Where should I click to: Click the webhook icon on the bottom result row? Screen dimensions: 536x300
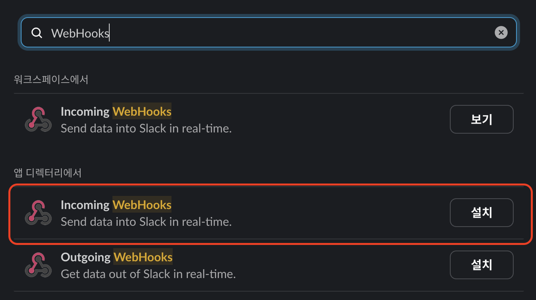pos(38,264)
